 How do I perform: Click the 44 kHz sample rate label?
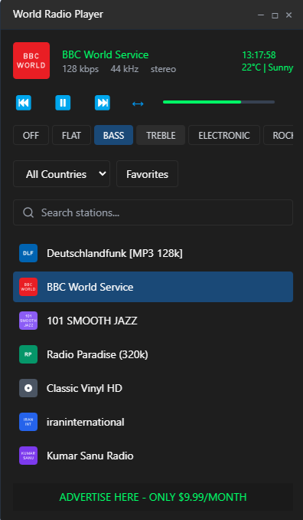point(125,69)
